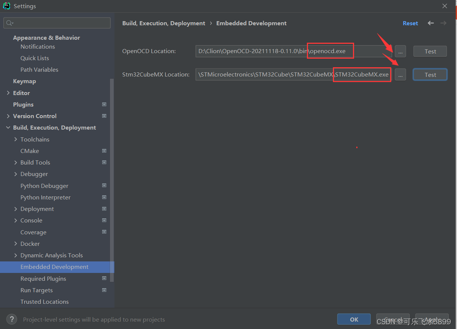
Task: Expand the Console node
Action: tap(16, 220)
